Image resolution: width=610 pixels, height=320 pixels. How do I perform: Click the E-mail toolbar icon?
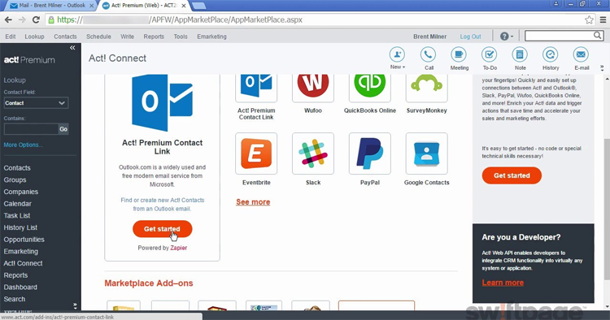click(x=581, y=54)
